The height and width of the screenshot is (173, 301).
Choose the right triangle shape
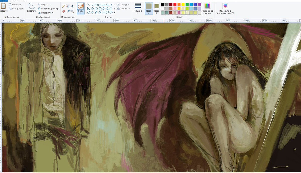point(89,9)
